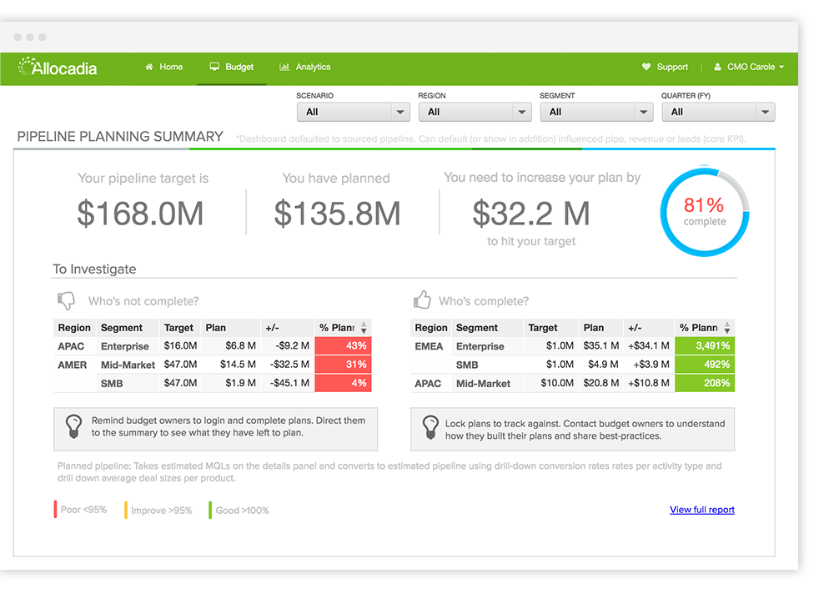Click the red 4% cell

coord(343,383)
